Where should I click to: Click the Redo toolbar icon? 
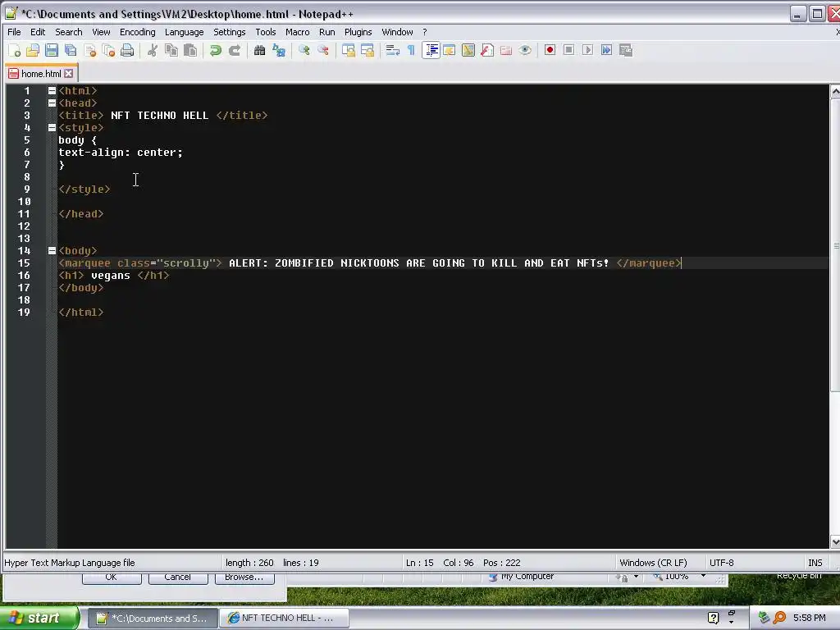click(234, 50)
